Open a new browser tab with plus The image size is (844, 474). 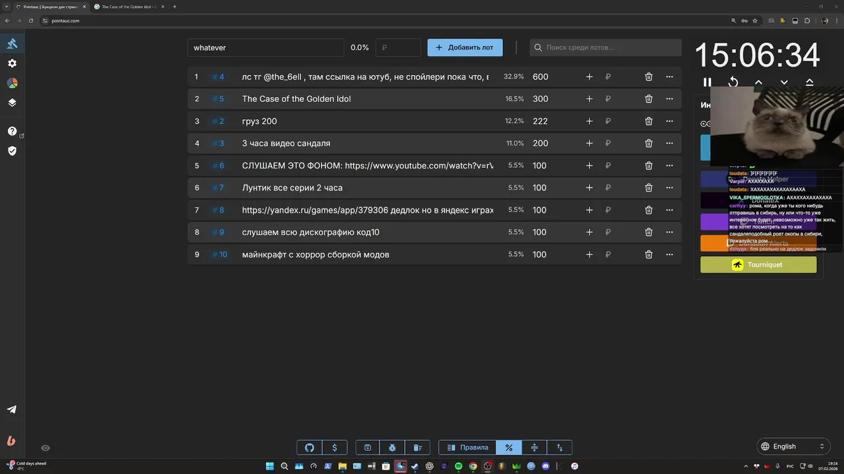pyautogui.click(x=175, y=7)
